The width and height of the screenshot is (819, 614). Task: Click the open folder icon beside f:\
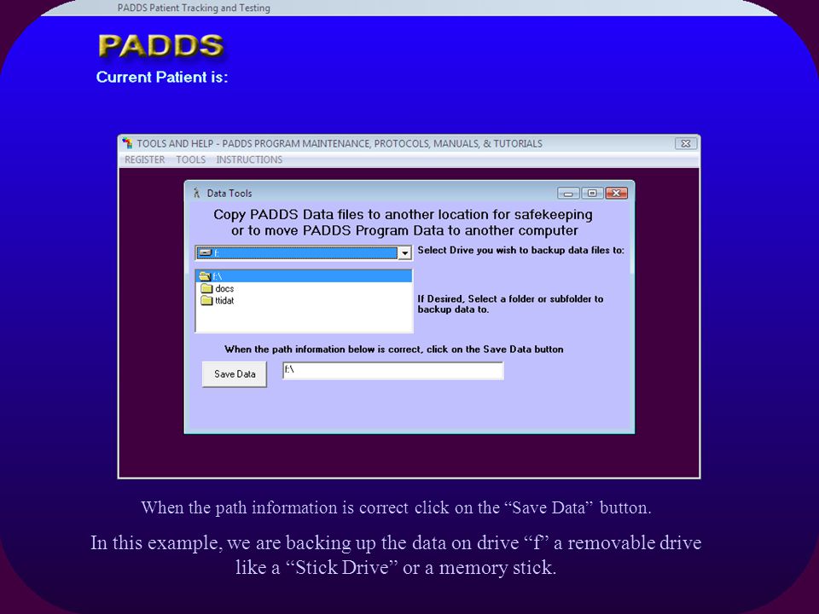pyautogui.click(x=204, y=276)
